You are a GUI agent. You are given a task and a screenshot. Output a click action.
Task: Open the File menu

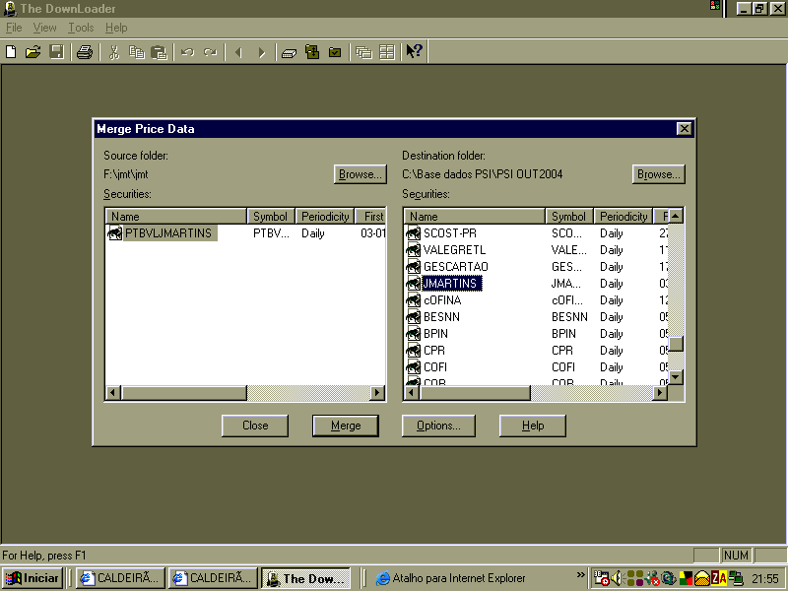pyautogui.click(x=14, y=28)
